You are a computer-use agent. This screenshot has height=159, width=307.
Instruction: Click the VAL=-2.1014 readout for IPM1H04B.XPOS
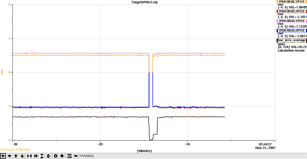click(x=297, y=17)
